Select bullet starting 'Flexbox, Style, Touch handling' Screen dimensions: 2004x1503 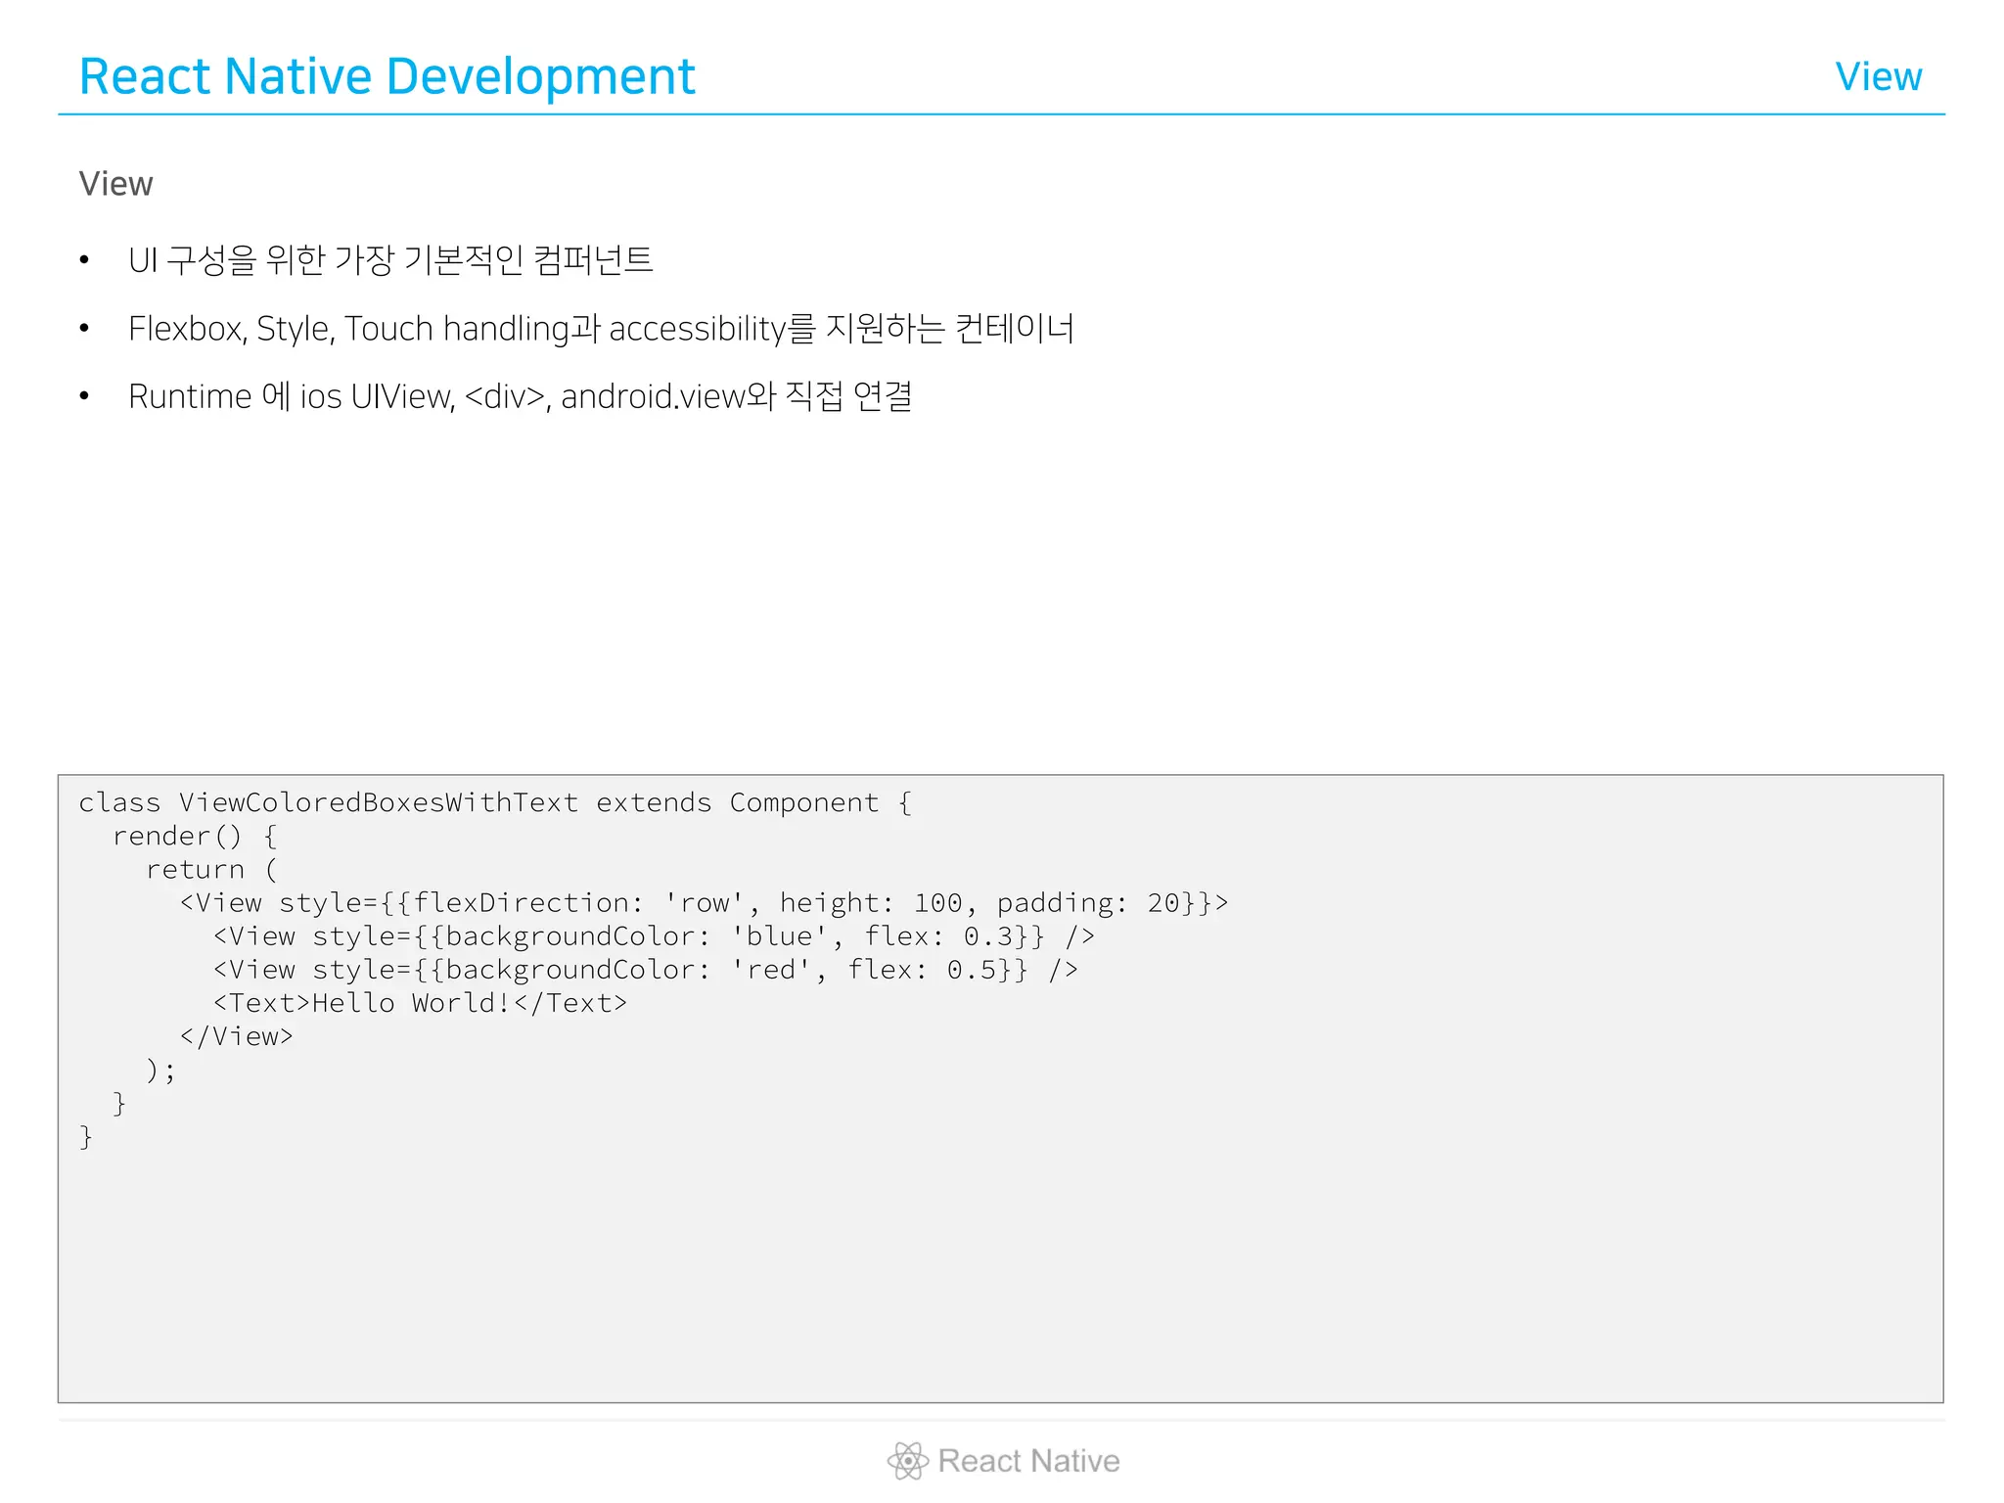coord(601,329)
